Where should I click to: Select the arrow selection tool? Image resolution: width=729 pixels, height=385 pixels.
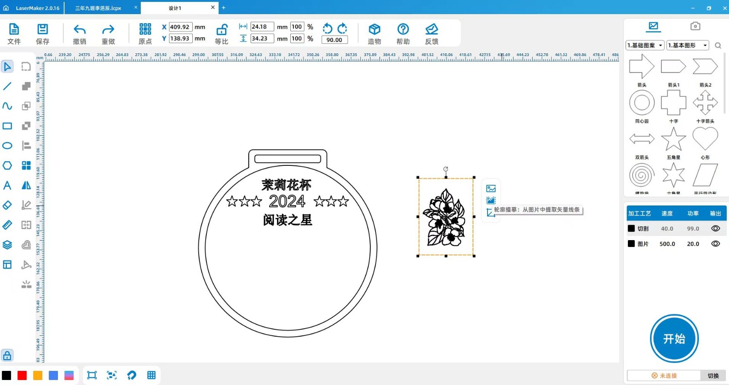(x=7, y=67)
